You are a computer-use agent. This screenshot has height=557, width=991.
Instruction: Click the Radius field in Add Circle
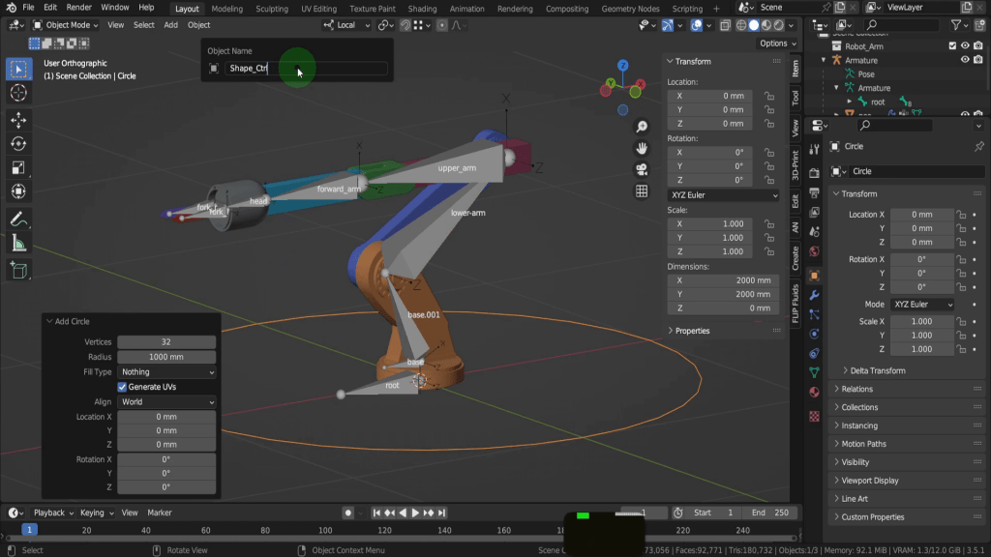(x=166, y=357)
